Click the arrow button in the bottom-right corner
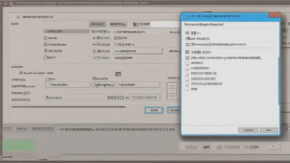The image size is (290, 163). tap(273, 147)
